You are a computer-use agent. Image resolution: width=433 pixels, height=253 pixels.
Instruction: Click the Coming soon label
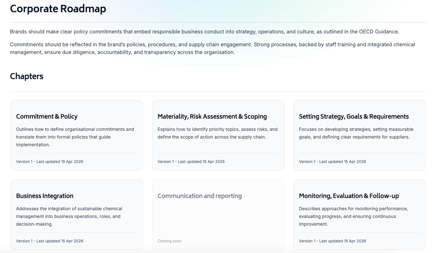tap(169, 241)
